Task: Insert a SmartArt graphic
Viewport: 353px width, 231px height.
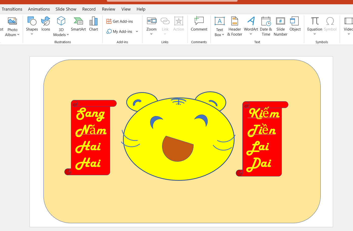Action: (78, 24)
